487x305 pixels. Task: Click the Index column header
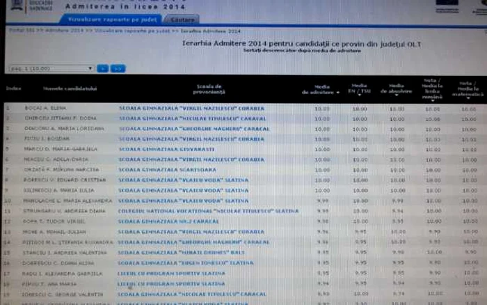[x=14, y=88]
